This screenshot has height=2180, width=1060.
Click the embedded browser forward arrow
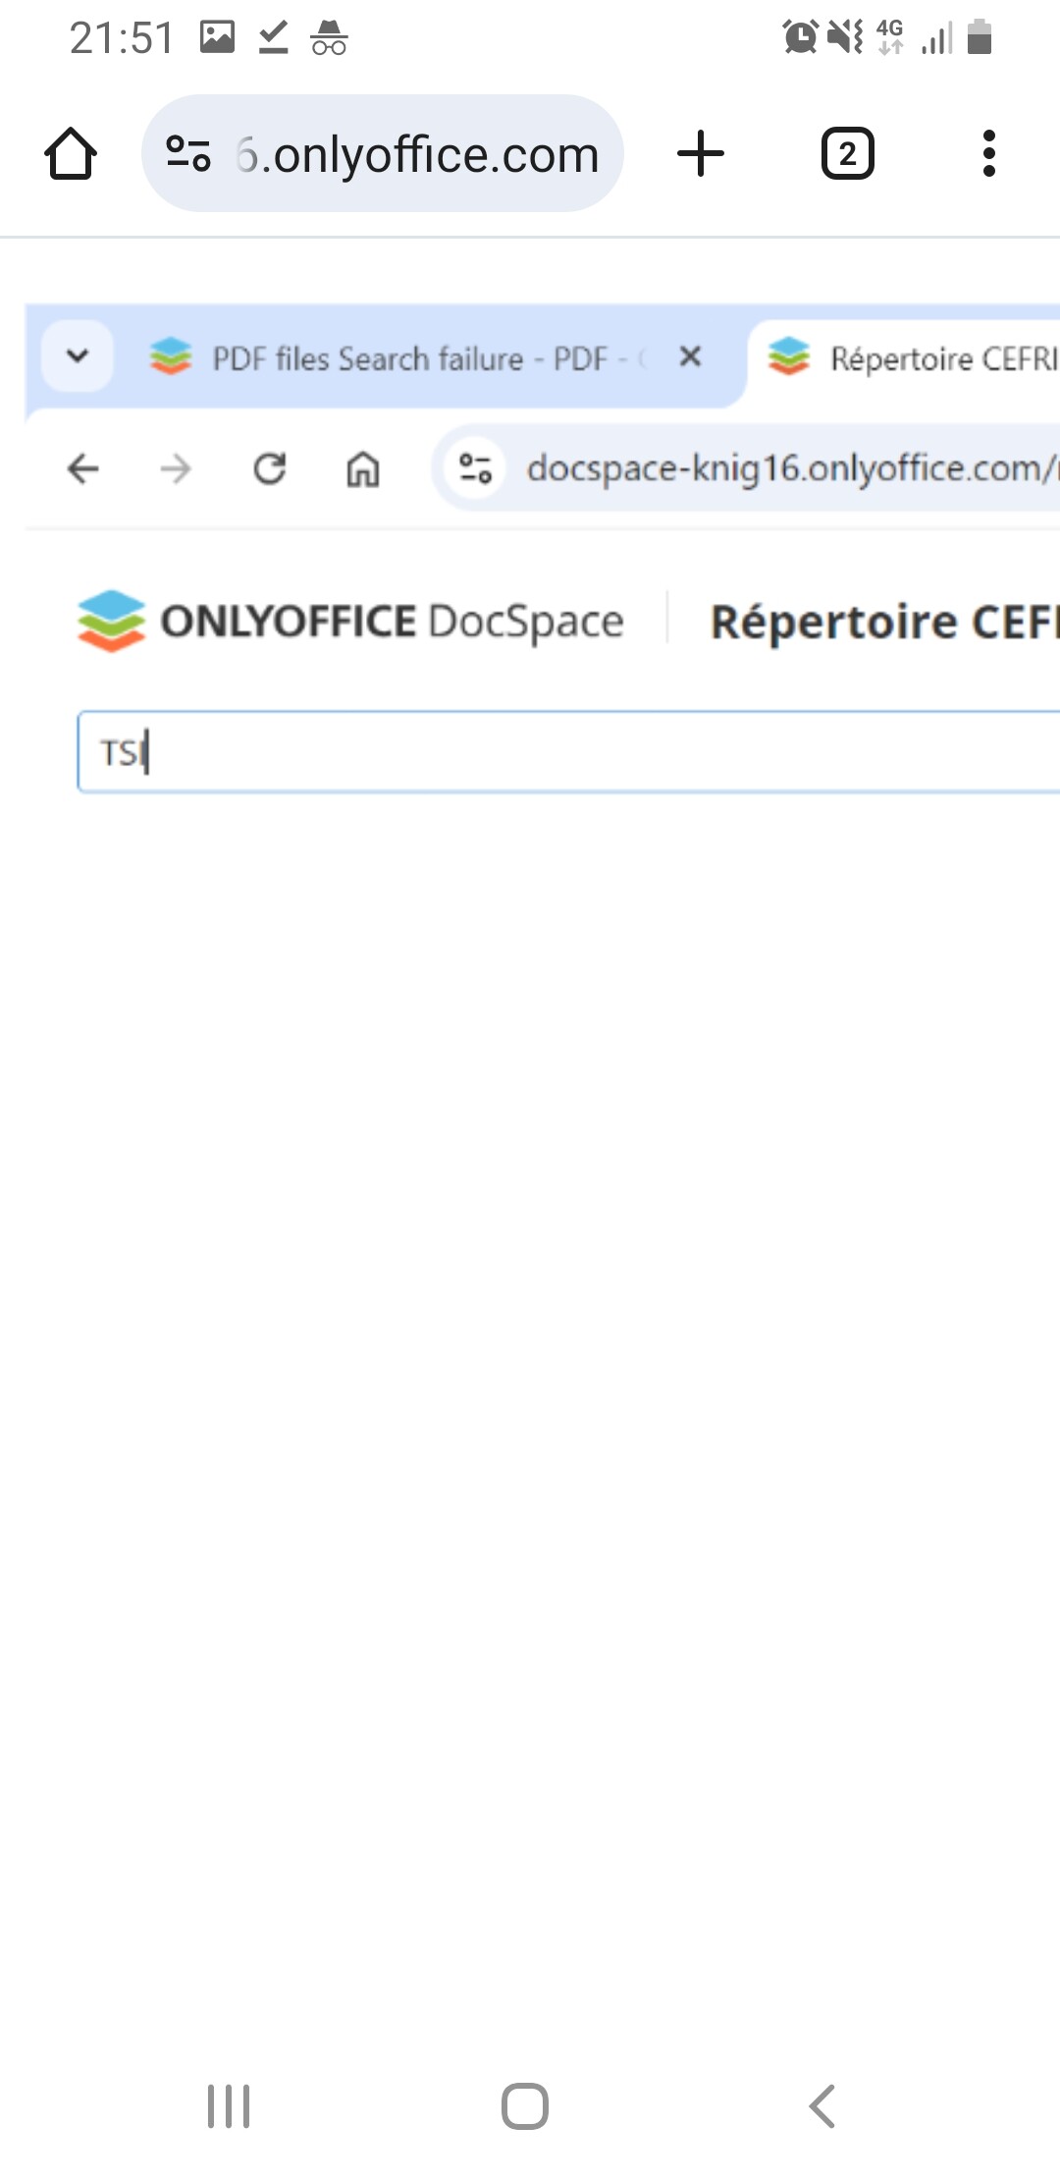pos(176,468)
